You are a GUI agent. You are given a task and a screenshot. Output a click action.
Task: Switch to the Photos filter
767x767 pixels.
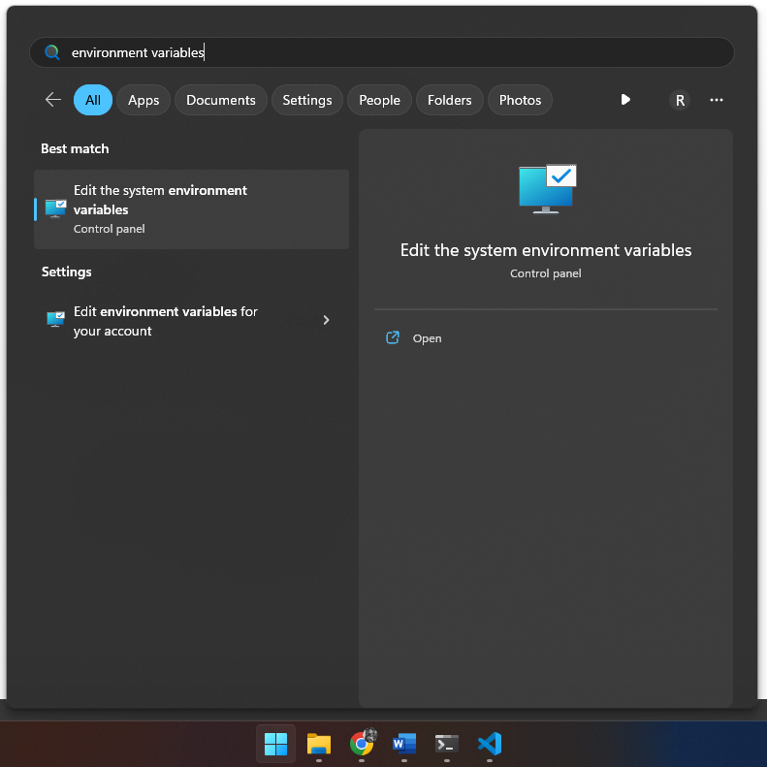click(520, 100)
